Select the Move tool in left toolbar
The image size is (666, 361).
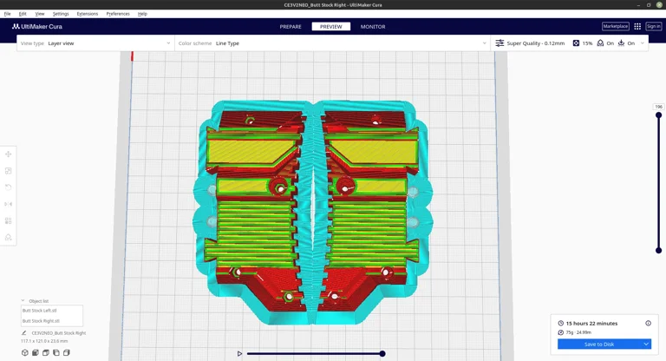[9, 154]
